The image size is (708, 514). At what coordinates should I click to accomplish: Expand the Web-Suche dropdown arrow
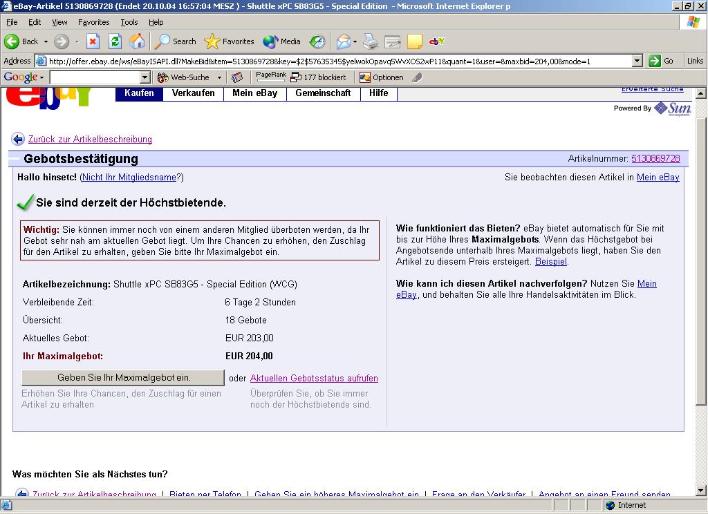pos(219,77)
